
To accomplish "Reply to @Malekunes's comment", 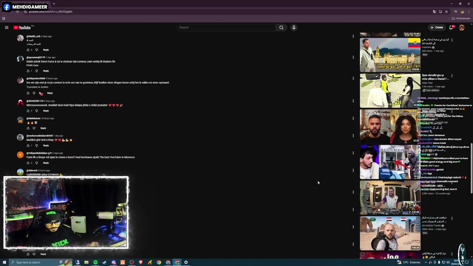I will pos(43,128).
